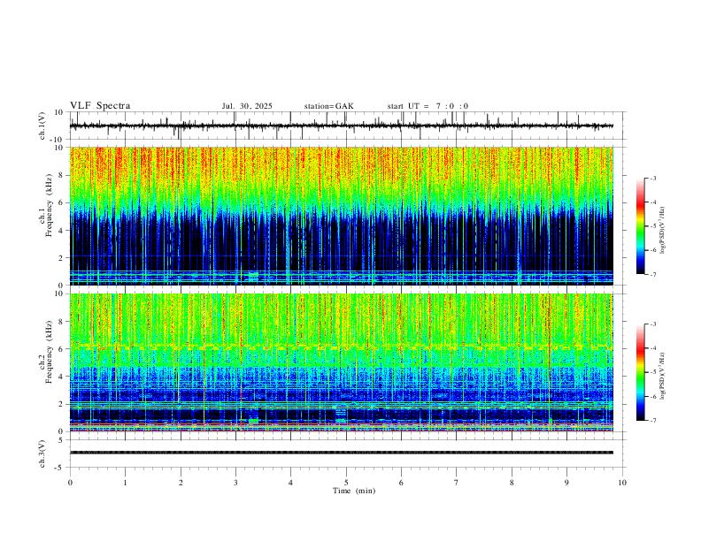Click time axis tick label '1'
This screenshot has height=541, width=701.
(x=125, y=483)
